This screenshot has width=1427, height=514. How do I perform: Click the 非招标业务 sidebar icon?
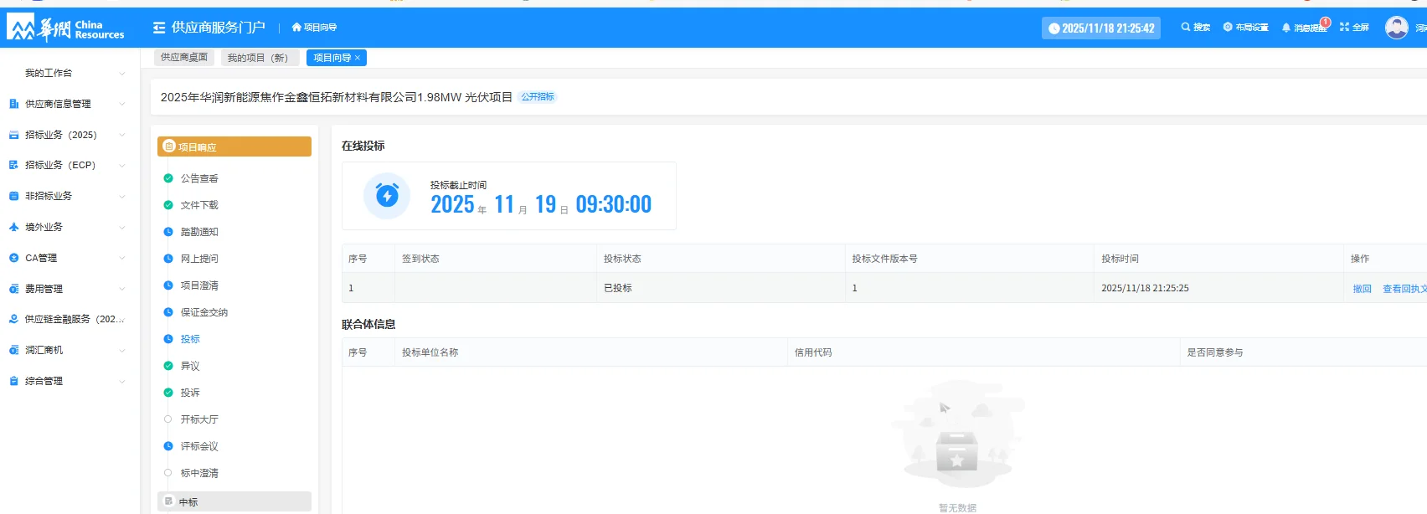(13, 196)
